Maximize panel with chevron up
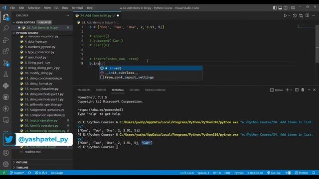 [x=309, y=90]
